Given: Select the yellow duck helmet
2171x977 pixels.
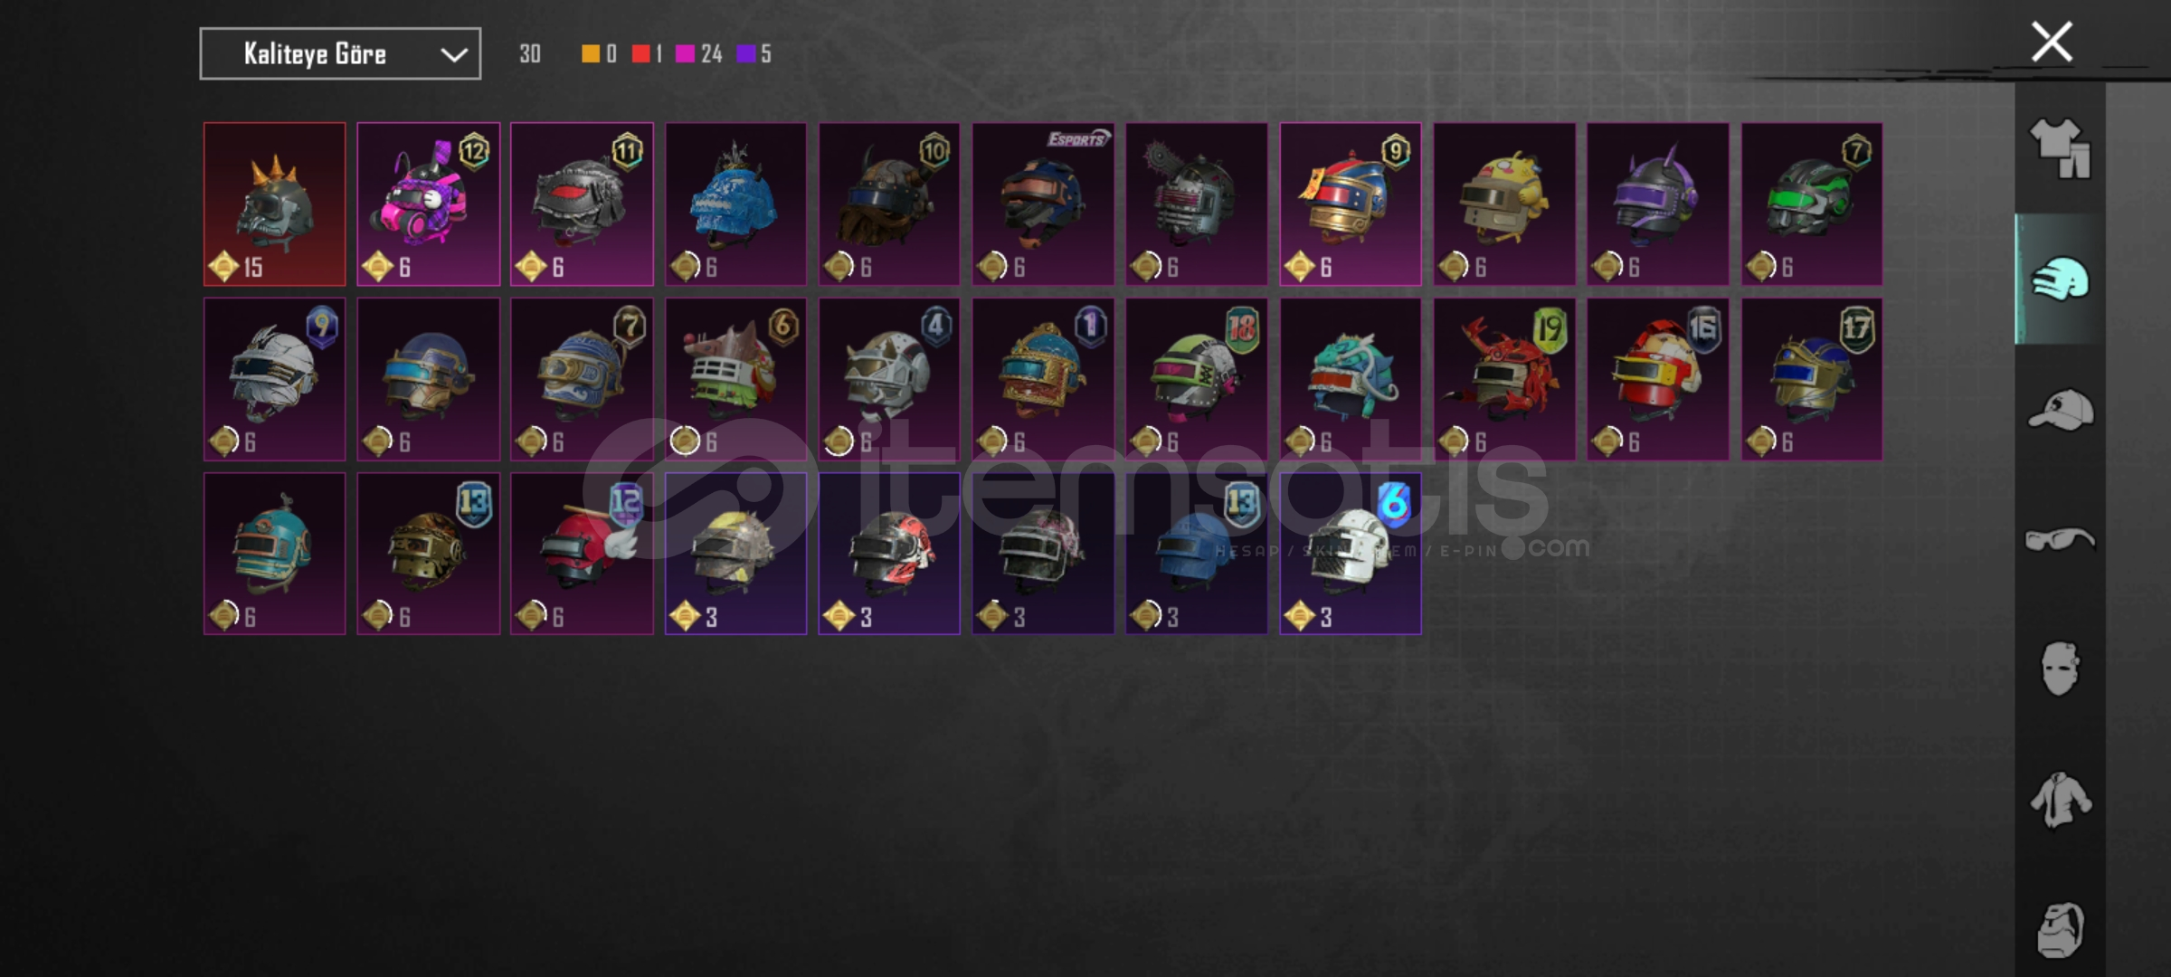Looking at the screenshot, I should tap(1504, 204).
